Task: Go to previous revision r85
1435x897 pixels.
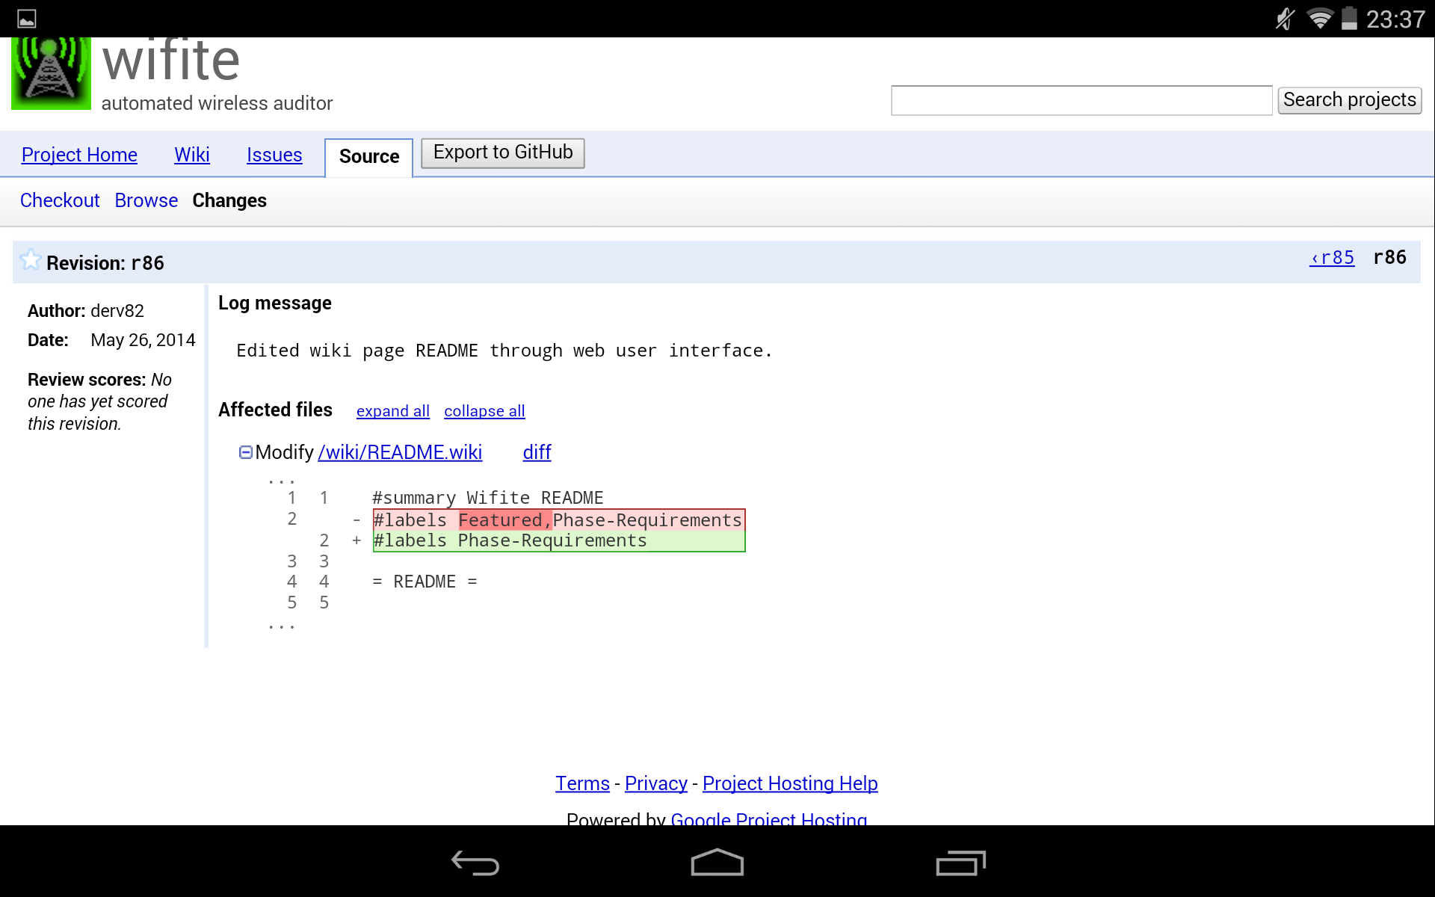Action: [1332, 258]
